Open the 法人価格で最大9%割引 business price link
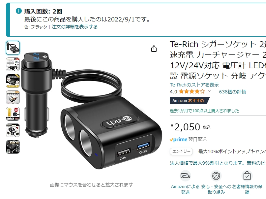Image resolution: width=266 pixels, height=199 pixels. point(218,163)
